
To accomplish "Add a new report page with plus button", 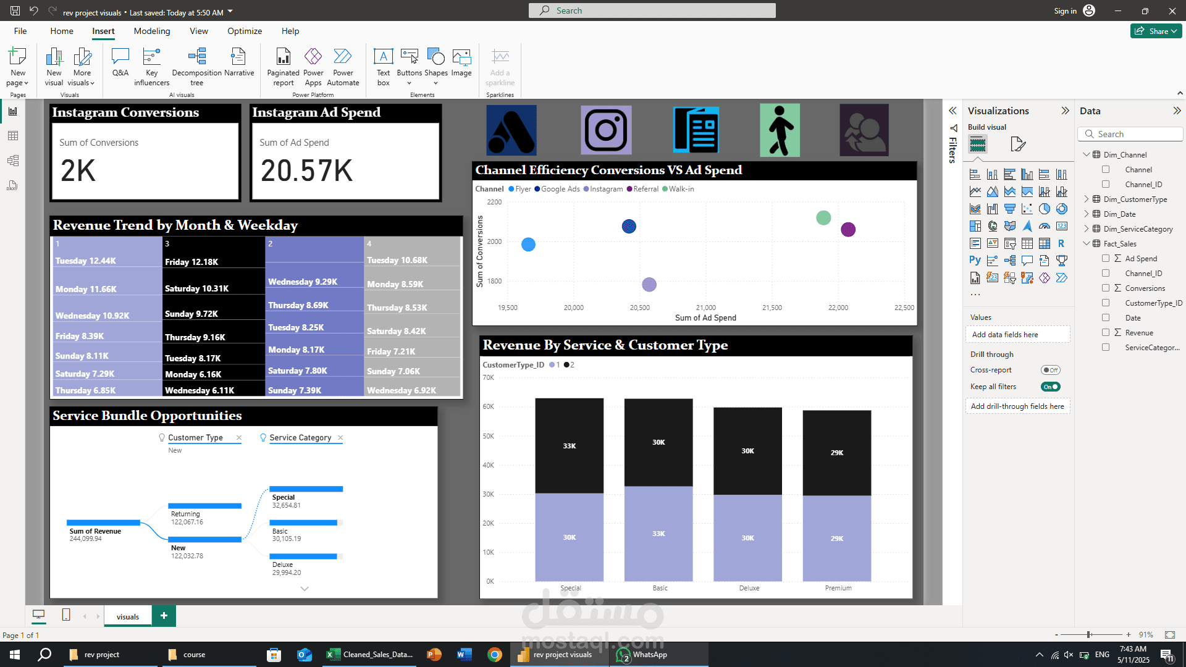I will 164,616.
